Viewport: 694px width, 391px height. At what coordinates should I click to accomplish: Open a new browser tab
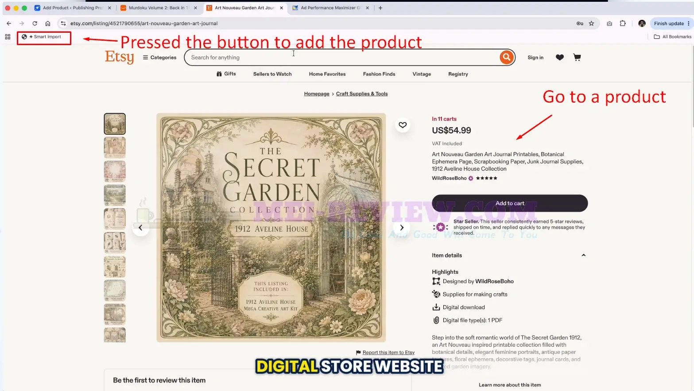380,8
